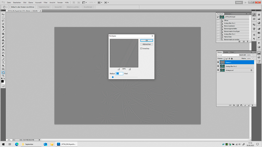Viewport: 262px width, 147px height.
Task: Click the fx layer style icon
Action: click(x=234, y=105)
